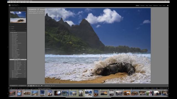Open the Book module
This screenshot has height=99, width=177.
[x=150, y=5]
